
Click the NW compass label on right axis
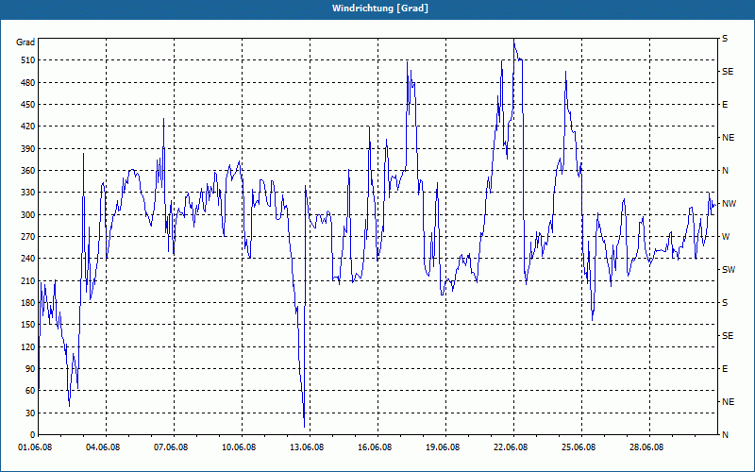point(729,204)
